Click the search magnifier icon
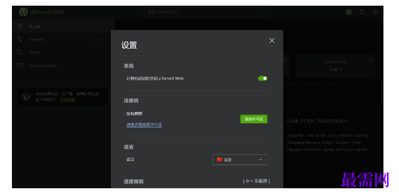This screenshot has width=399, height=196. tap(260, 12)
